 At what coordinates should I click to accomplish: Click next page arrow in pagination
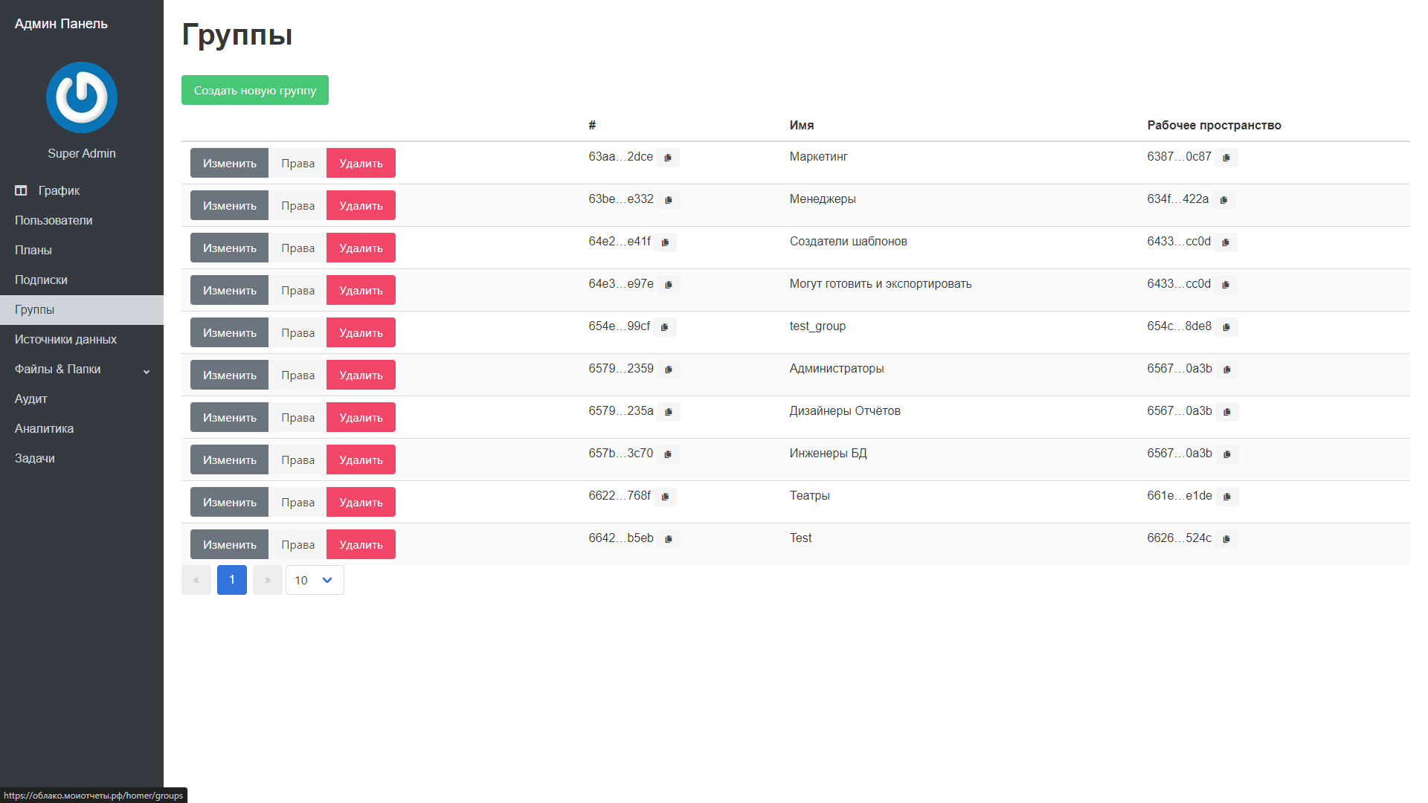pyautogui.click(x=268, y=580)
